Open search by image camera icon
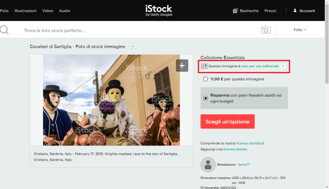329x189 pixels. coord(266,30)
